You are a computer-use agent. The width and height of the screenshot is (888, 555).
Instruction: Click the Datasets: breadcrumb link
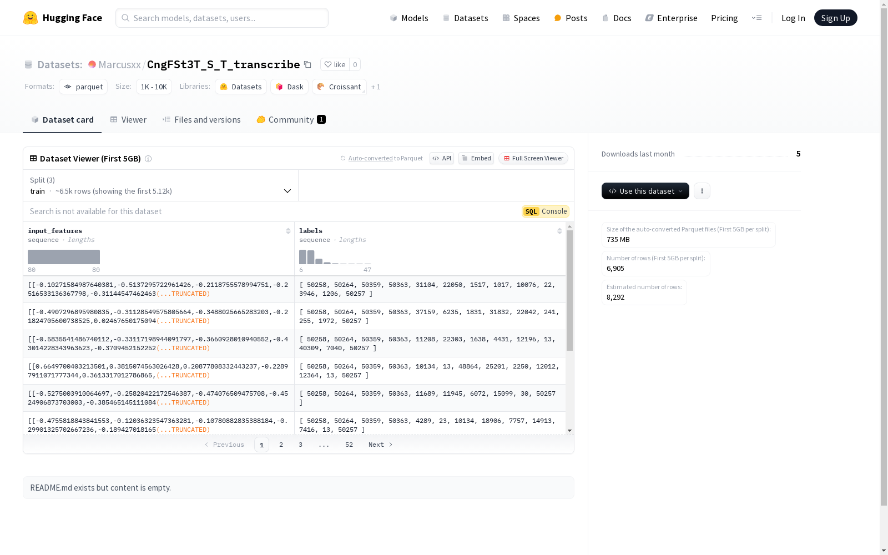point(60,64)
